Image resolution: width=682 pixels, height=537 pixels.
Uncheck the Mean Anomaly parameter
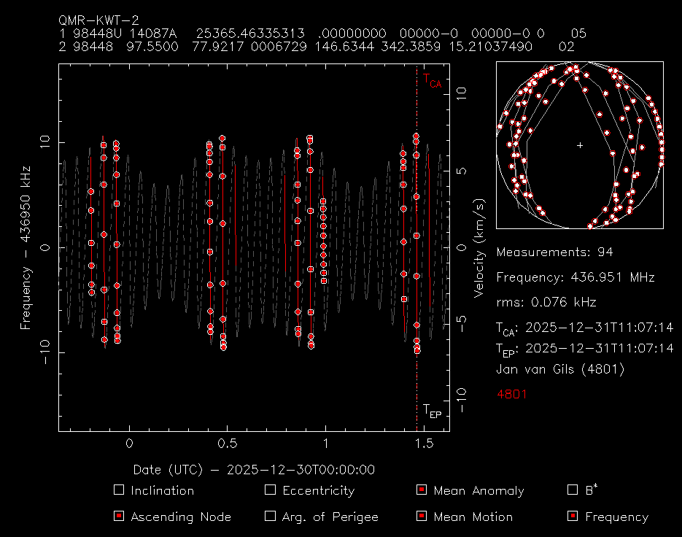tap(421, 490)
